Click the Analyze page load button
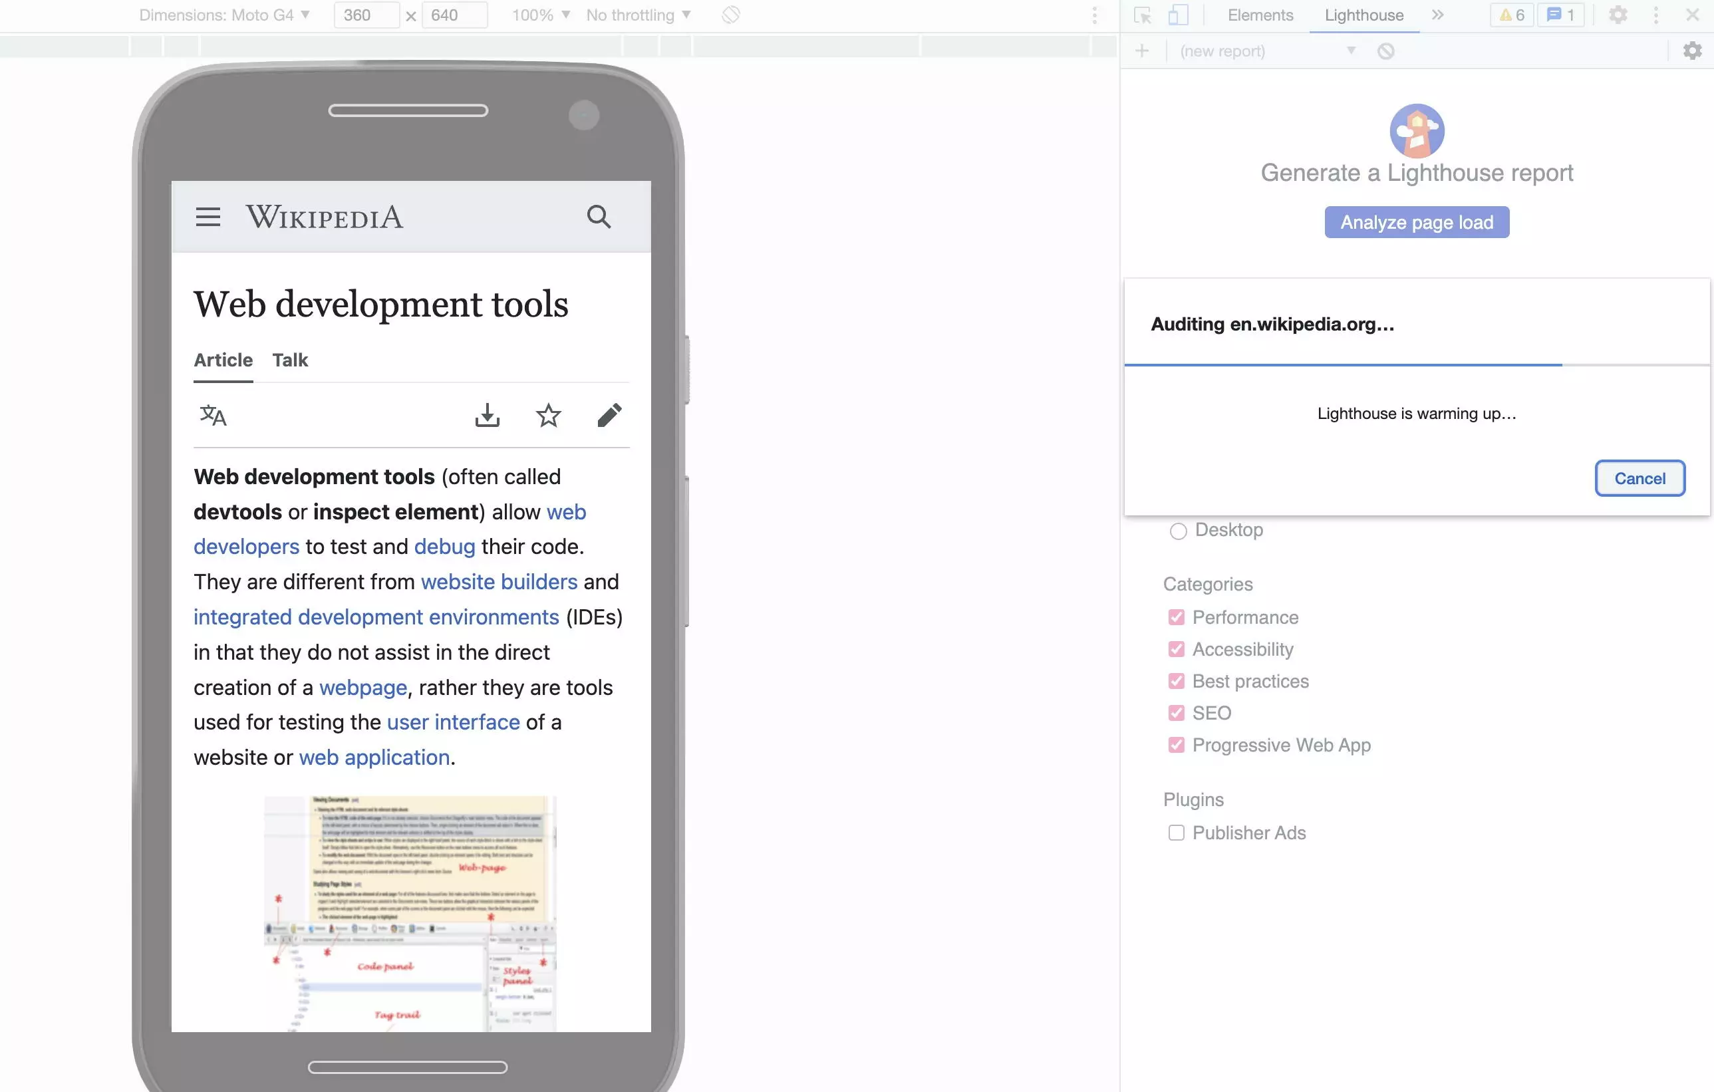1714x1092 pixels. [1417, 222]
